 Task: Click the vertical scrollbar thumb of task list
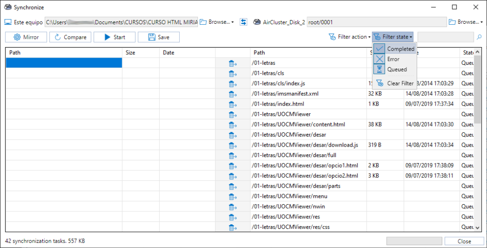click(x=477, y=89)
